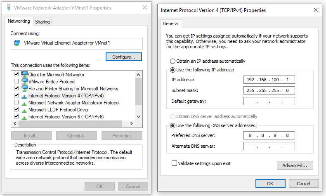
Task: Open the Configure button
Action: point(124,57)
